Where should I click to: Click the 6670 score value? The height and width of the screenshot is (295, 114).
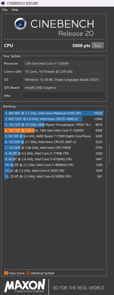click(99, 125)
